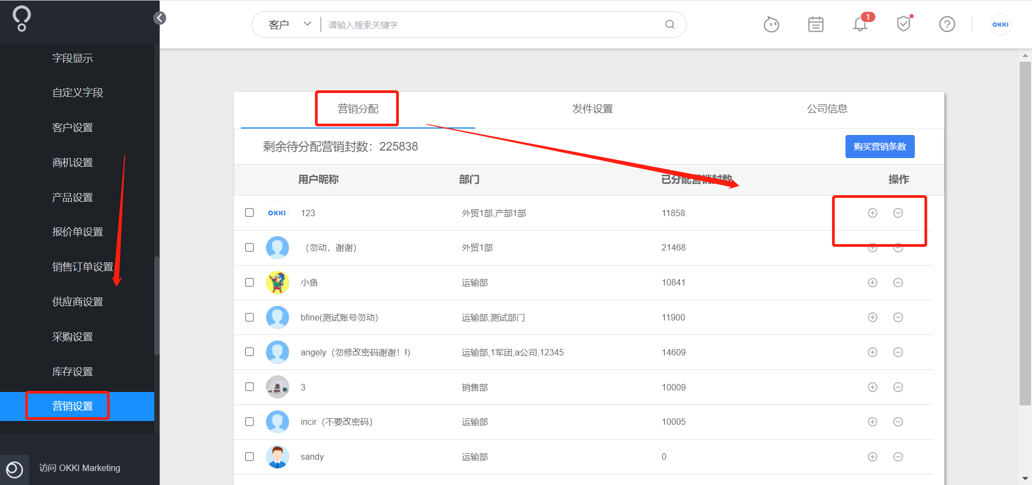This screenshot has width=1032, height=485.
Task: Check the box for user 123
Action: 249,212
